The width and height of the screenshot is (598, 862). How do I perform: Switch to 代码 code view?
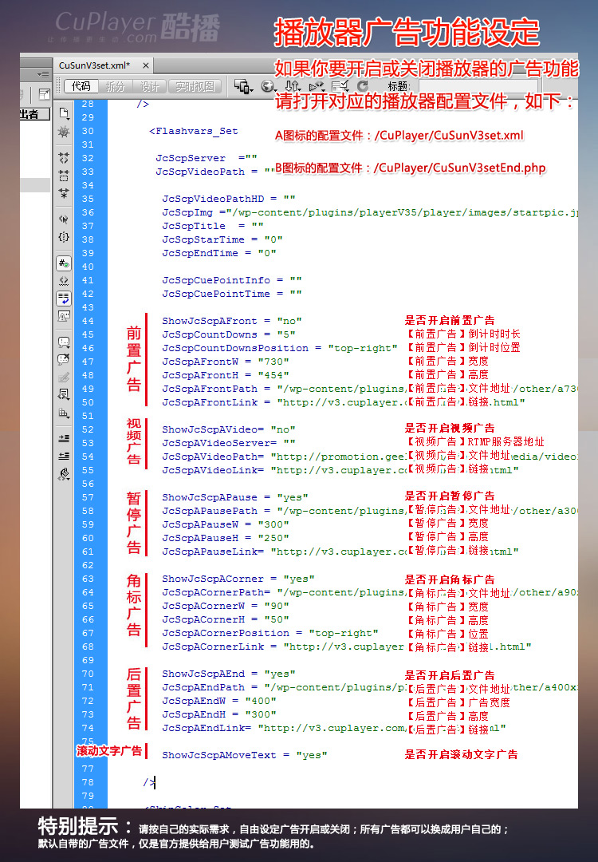point(81,86)
